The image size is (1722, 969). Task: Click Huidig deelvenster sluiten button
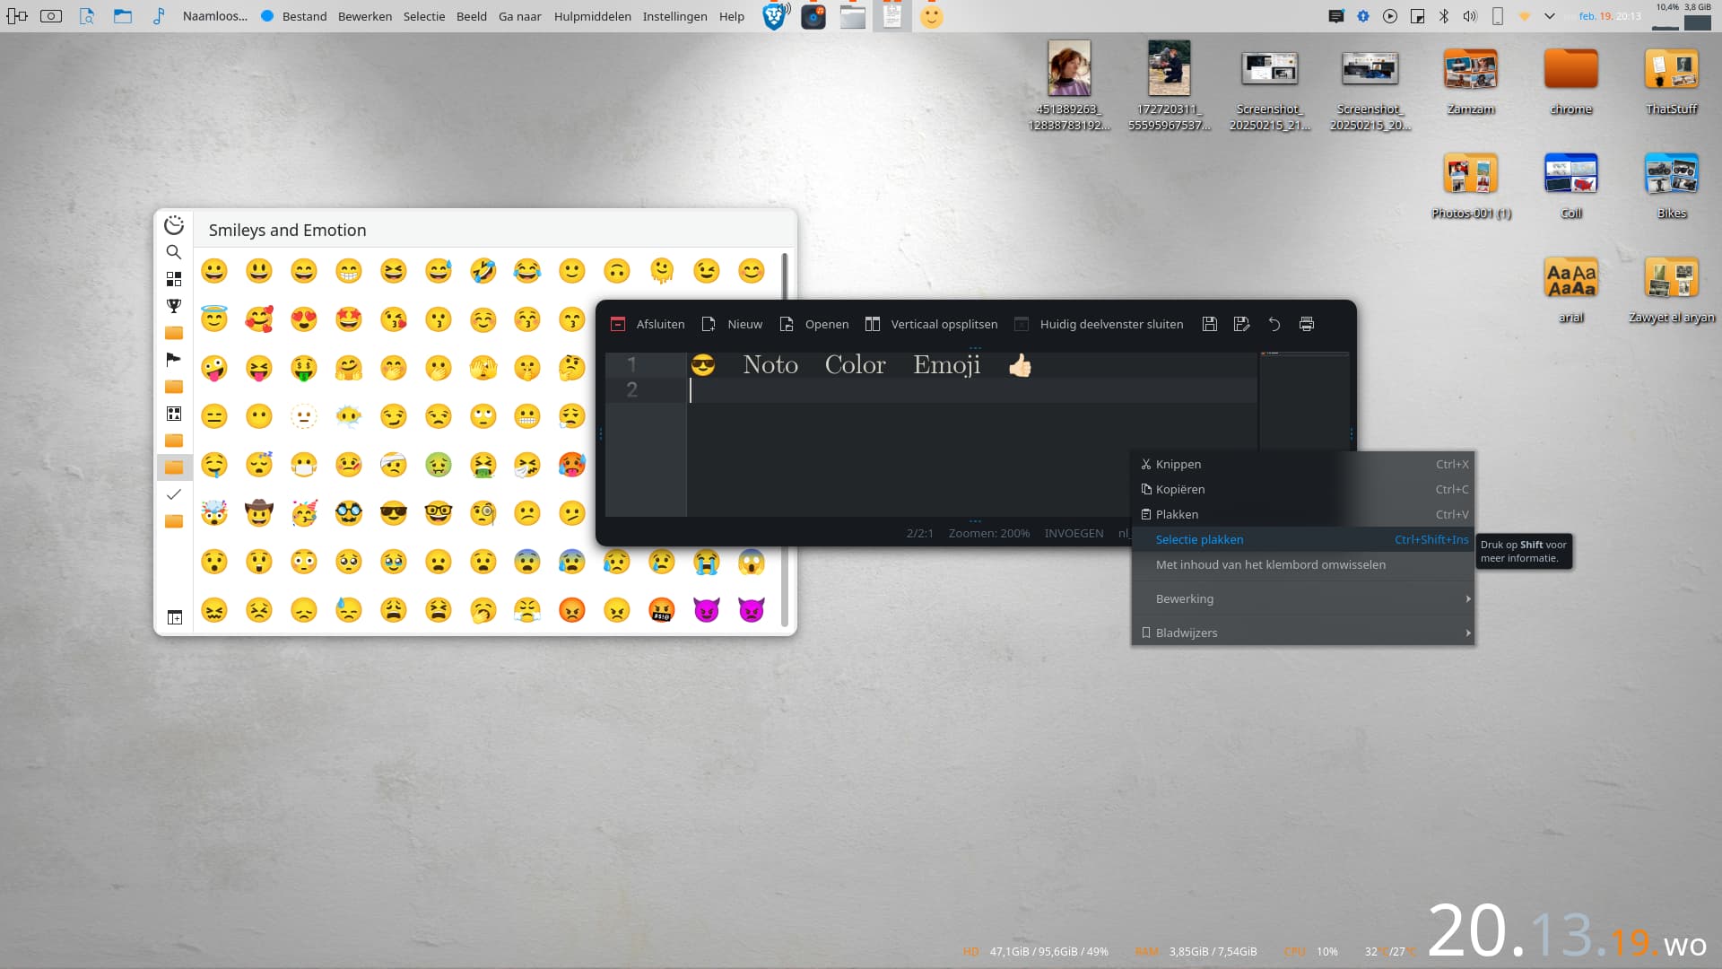pos(1099,324)
